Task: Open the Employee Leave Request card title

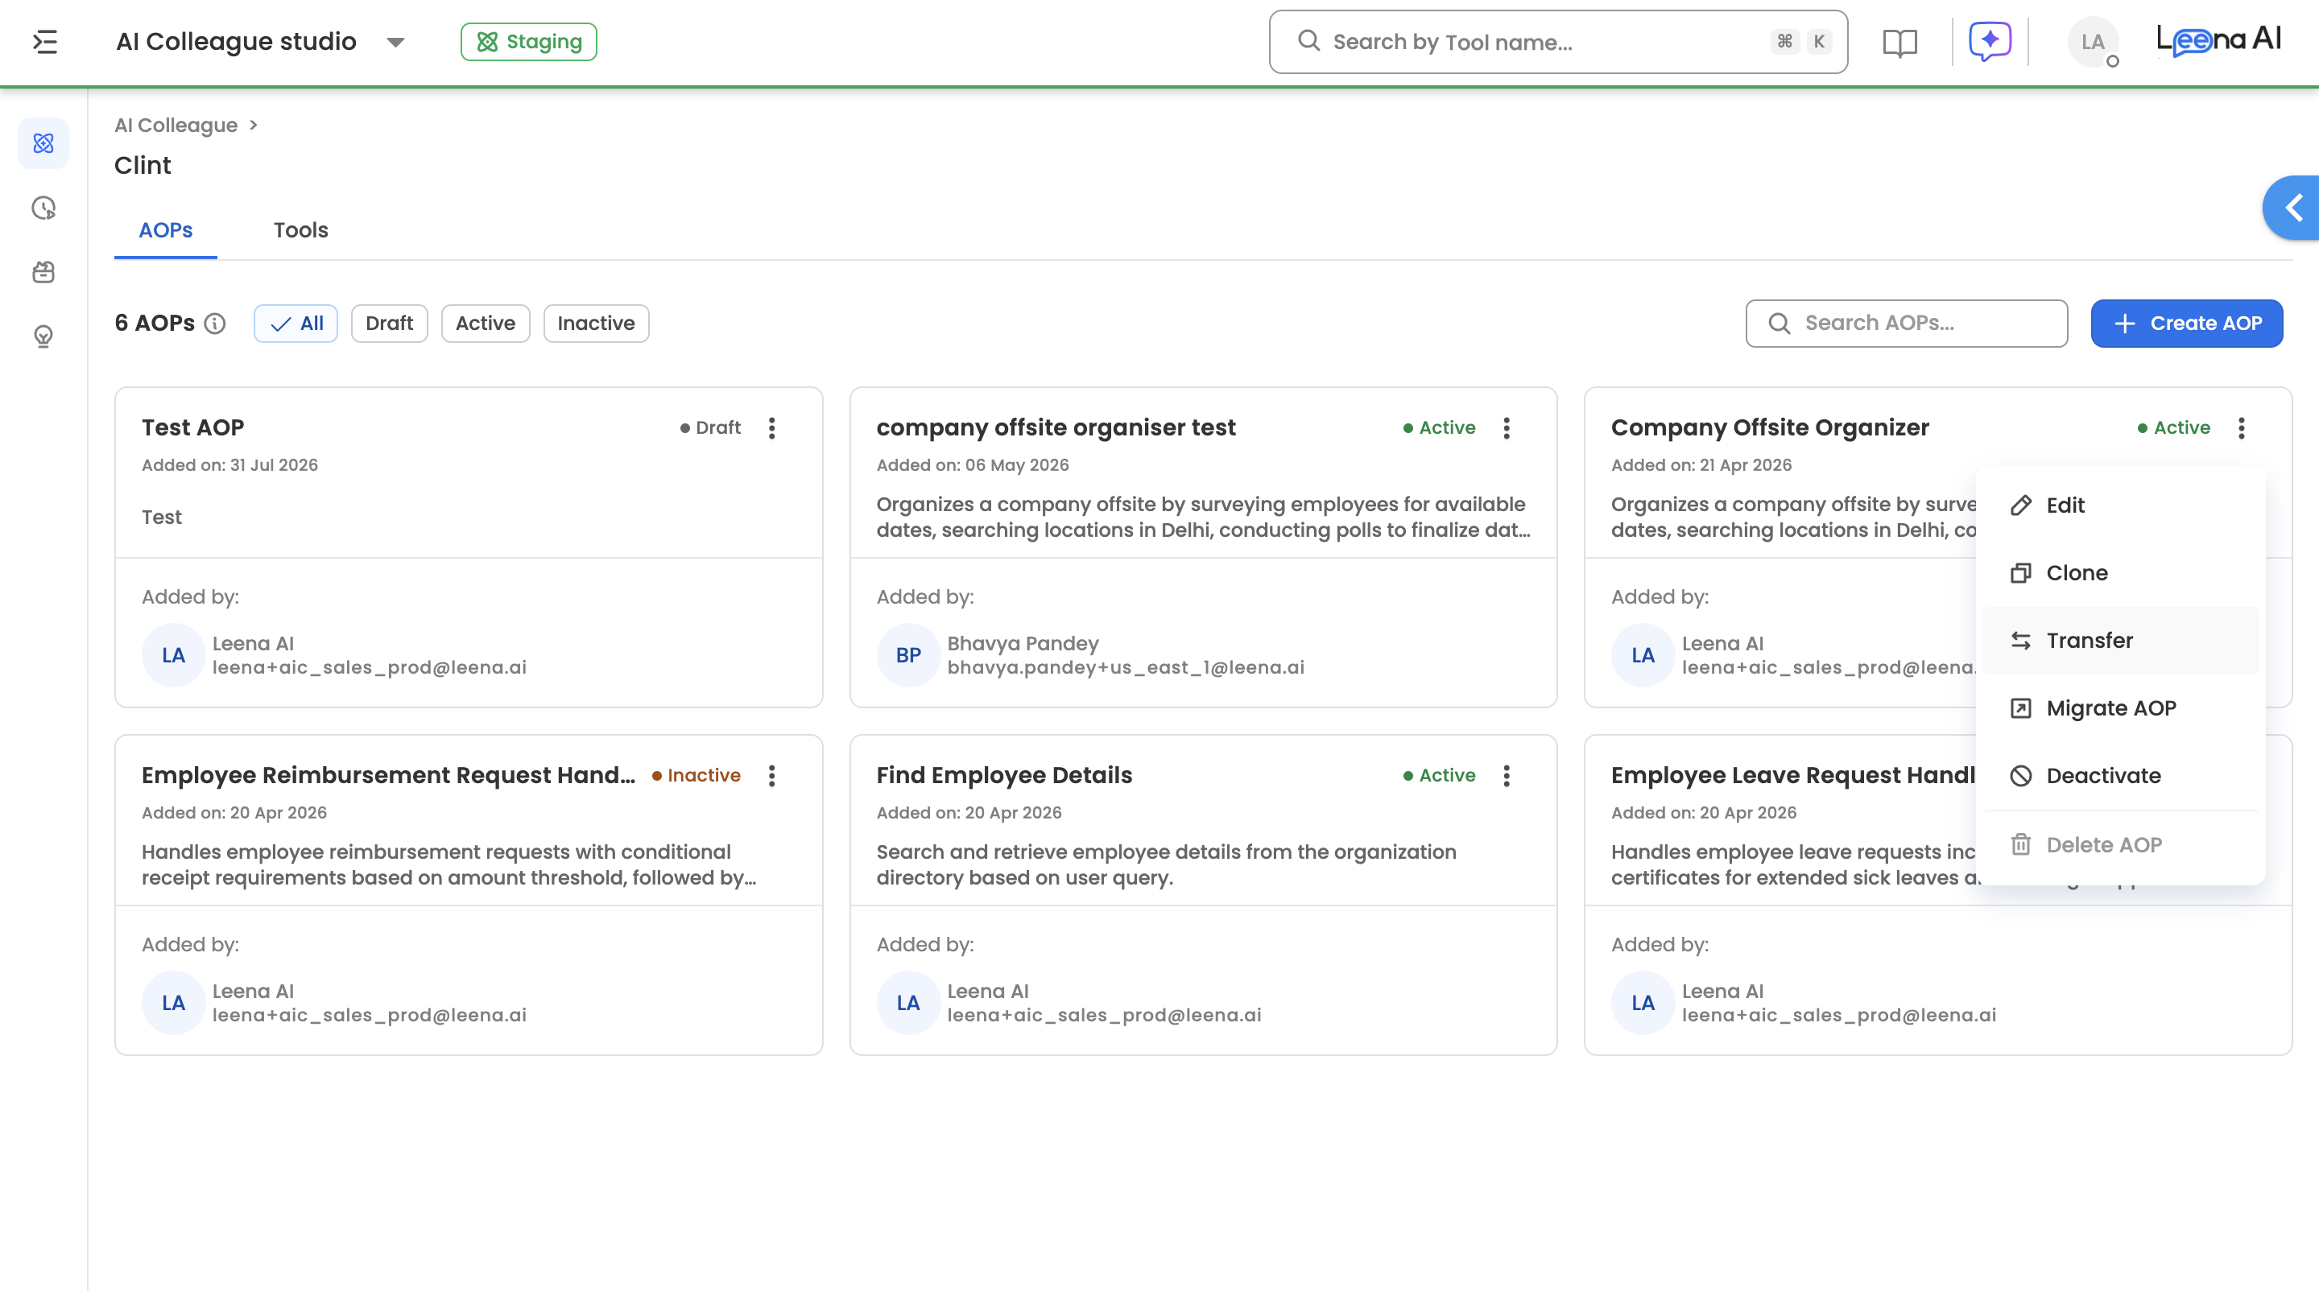Action: [1793, 776]
